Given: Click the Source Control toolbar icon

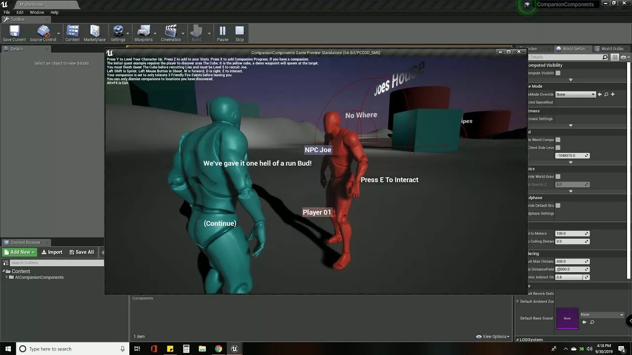Looking at the screenshot, I should (x=44, y=32).
